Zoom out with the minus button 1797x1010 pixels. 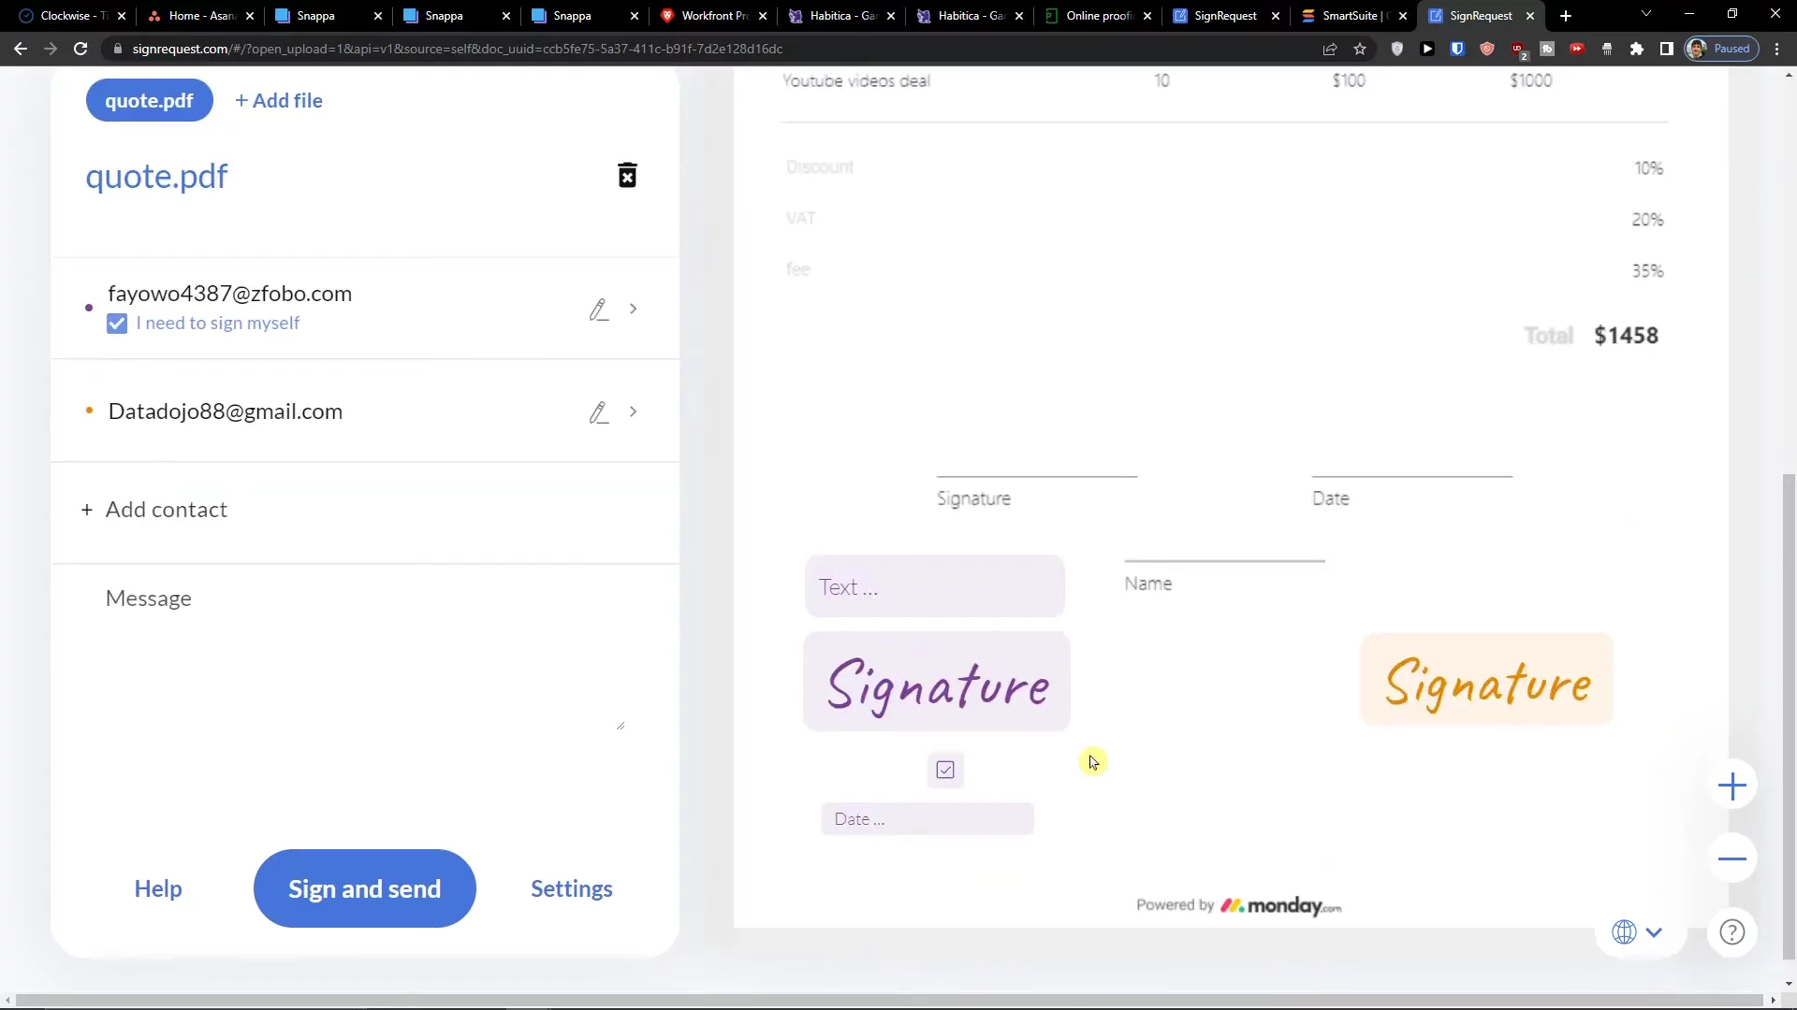[x=1732, y=858]
